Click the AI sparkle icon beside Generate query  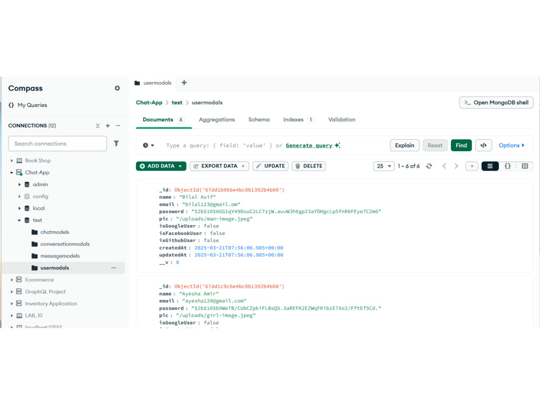(x=337, y=145)
